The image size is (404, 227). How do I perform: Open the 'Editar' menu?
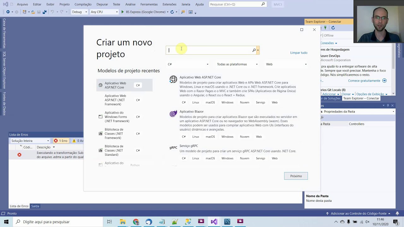pos(37,4)
